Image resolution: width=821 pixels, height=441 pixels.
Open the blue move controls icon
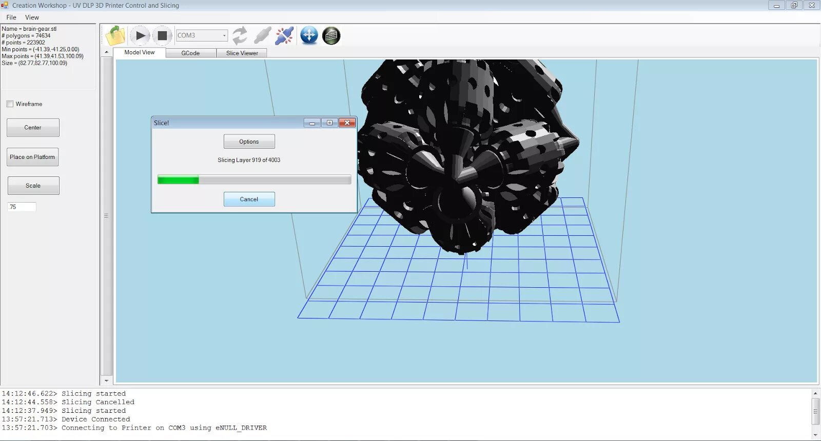tap(309, 35)
